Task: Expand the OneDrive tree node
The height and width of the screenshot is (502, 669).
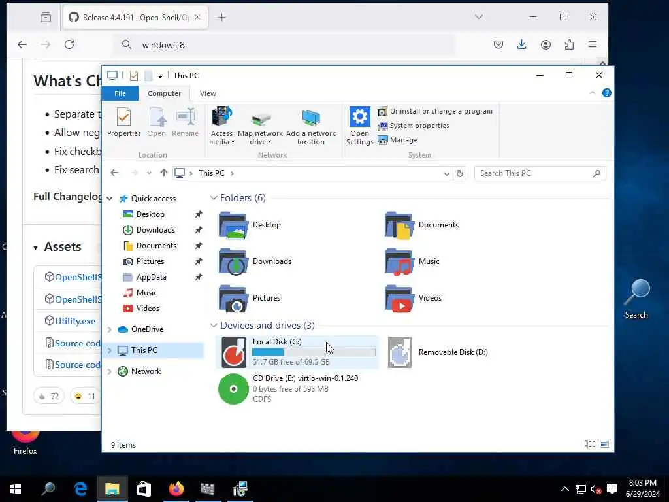Action: coord(110,329)
